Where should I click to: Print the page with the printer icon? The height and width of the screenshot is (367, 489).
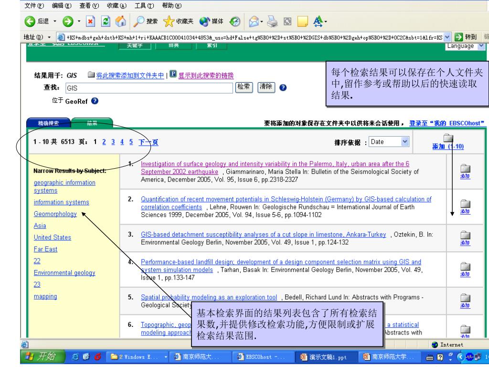point(272,21)
